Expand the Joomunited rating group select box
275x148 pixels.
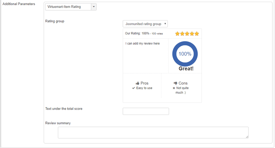click(145, 24)
